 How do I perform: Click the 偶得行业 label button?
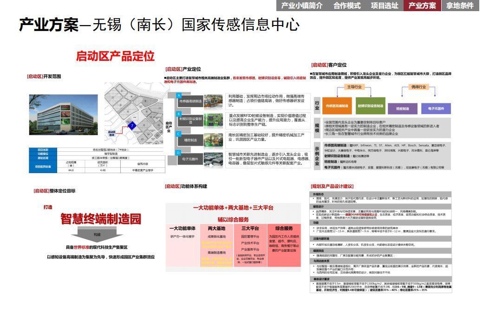[x=419, y=86]
